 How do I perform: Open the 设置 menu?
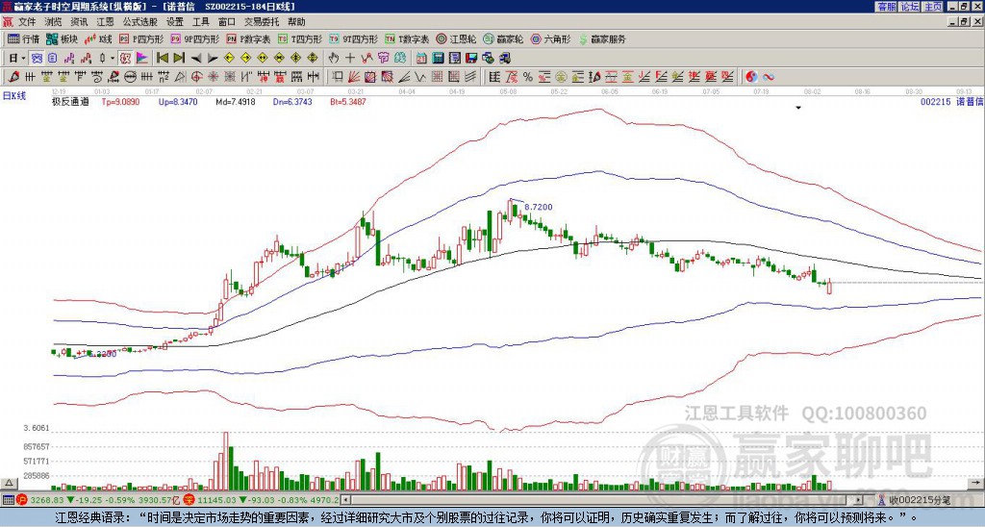175,22
